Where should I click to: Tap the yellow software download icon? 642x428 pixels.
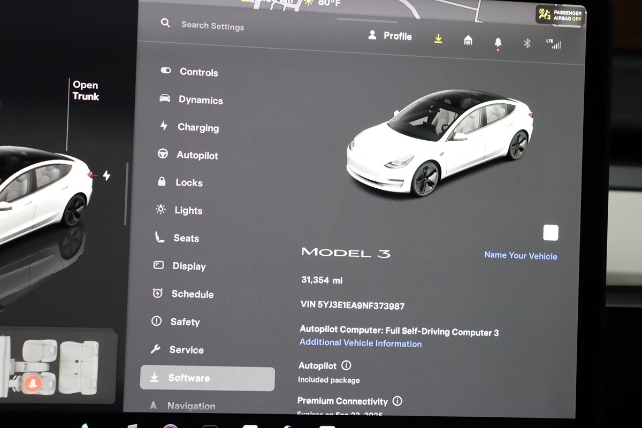tap(438, 39)
